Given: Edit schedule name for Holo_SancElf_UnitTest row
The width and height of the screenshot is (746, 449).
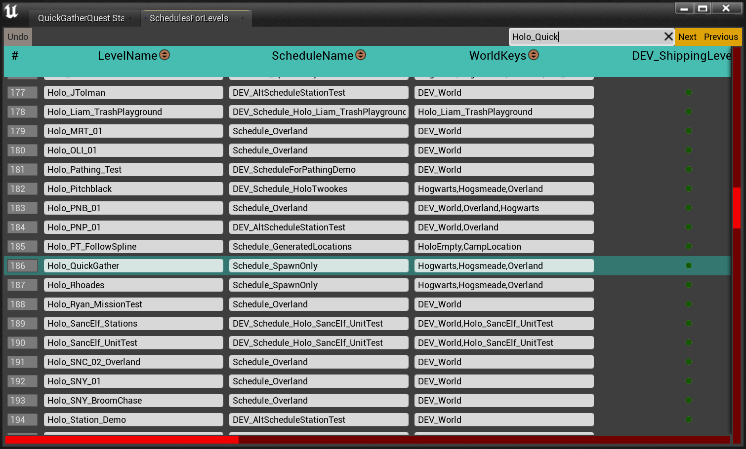Looking at the screenshot, I should (319, 342).
